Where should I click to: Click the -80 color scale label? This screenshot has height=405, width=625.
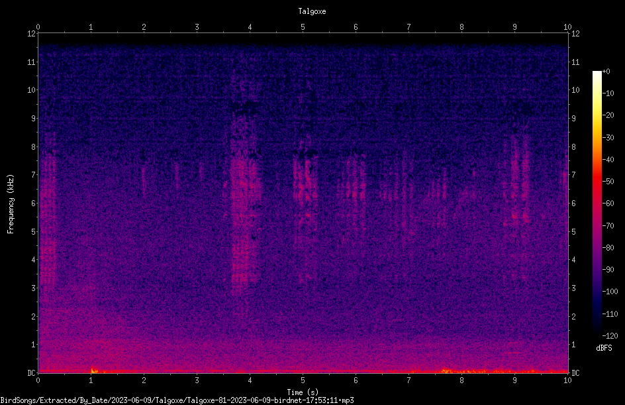[x=608, y=247]
